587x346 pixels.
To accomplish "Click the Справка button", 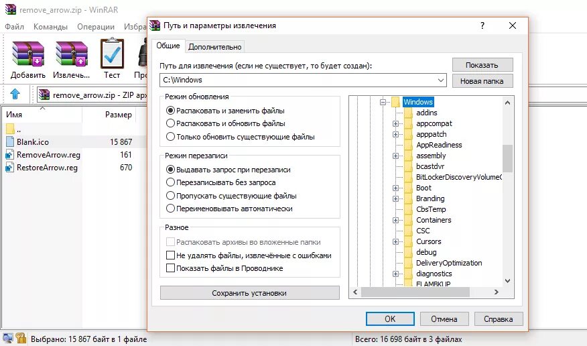I will click(499, 319).
